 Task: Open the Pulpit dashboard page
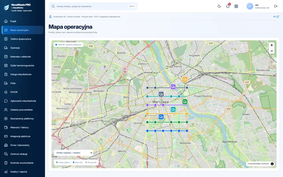click(x=22, y=21)
